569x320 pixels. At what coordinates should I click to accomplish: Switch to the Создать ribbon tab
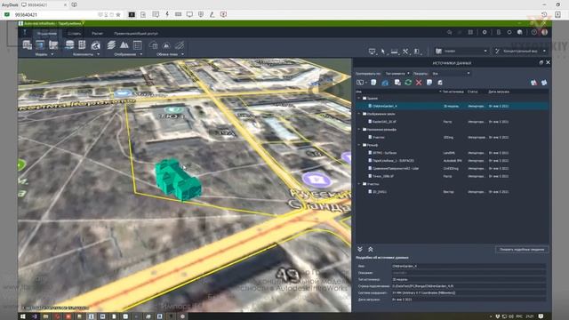click(75, 34)
